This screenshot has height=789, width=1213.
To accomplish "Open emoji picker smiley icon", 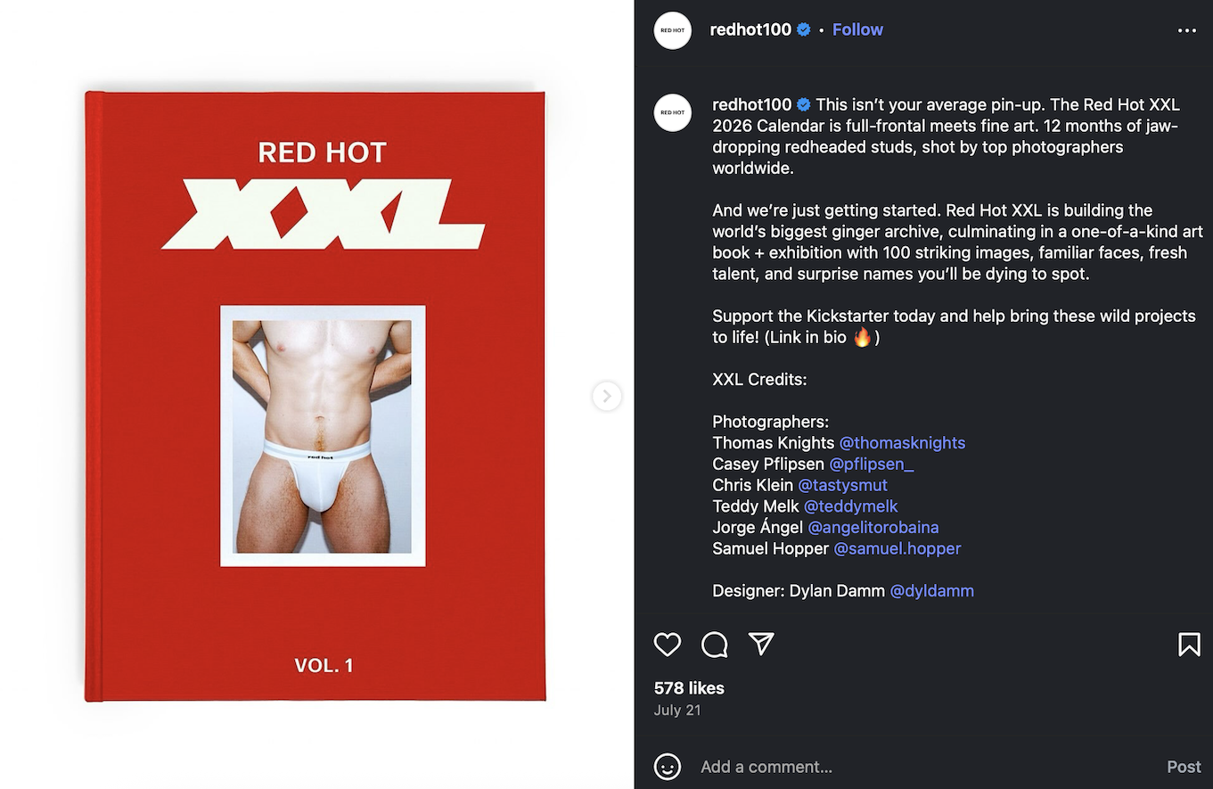I will point(668,767).
